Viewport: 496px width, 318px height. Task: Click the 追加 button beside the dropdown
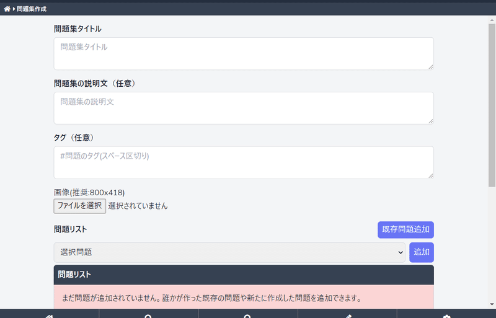point(422,252)
